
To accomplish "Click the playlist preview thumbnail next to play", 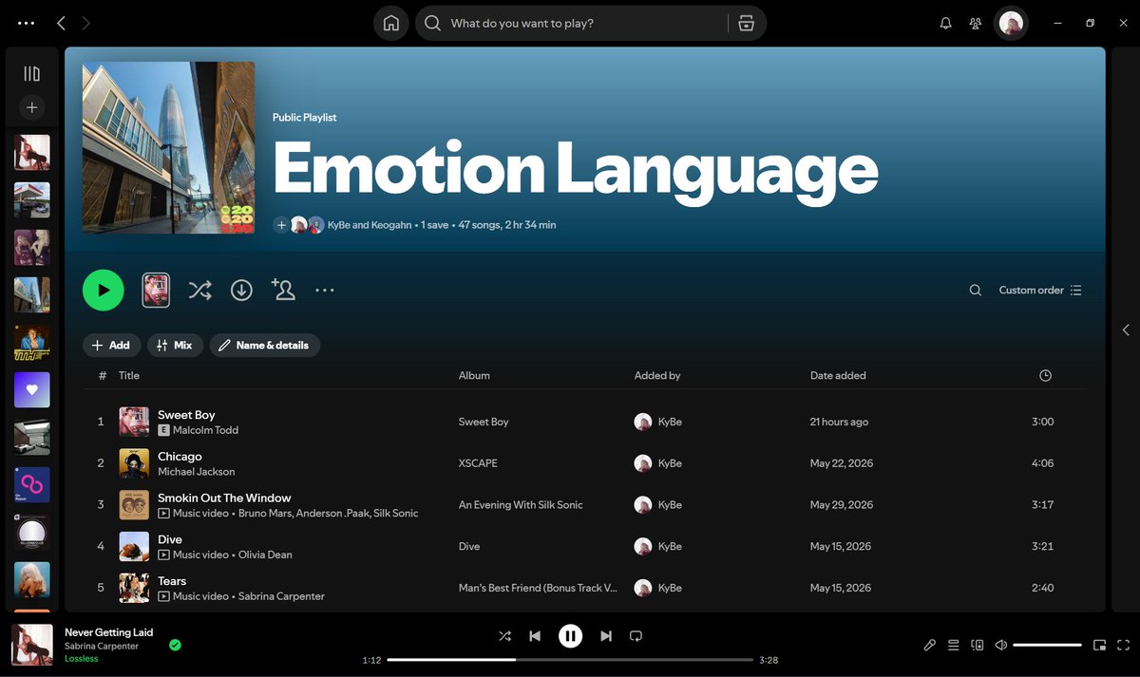I will [156, 291].
